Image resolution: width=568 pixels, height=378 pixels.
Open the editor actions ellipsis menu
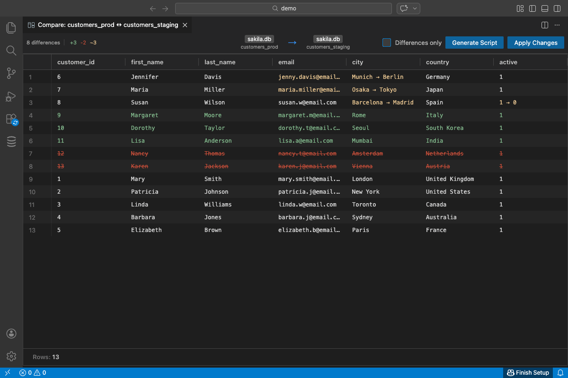coord(557,25)
